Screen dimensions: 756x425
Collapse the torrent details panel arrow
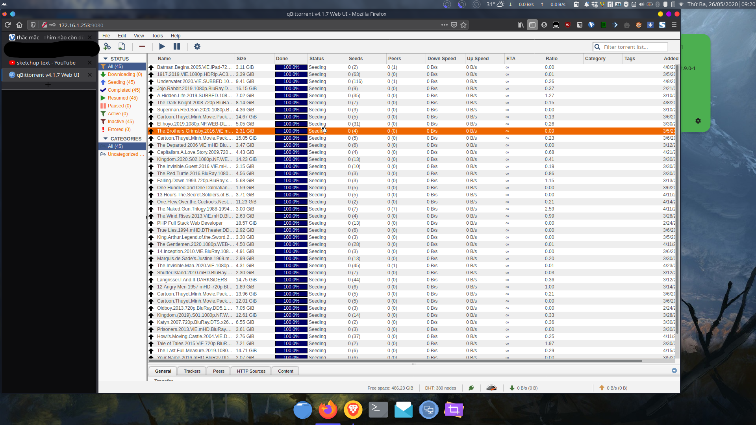pos(674,371)
